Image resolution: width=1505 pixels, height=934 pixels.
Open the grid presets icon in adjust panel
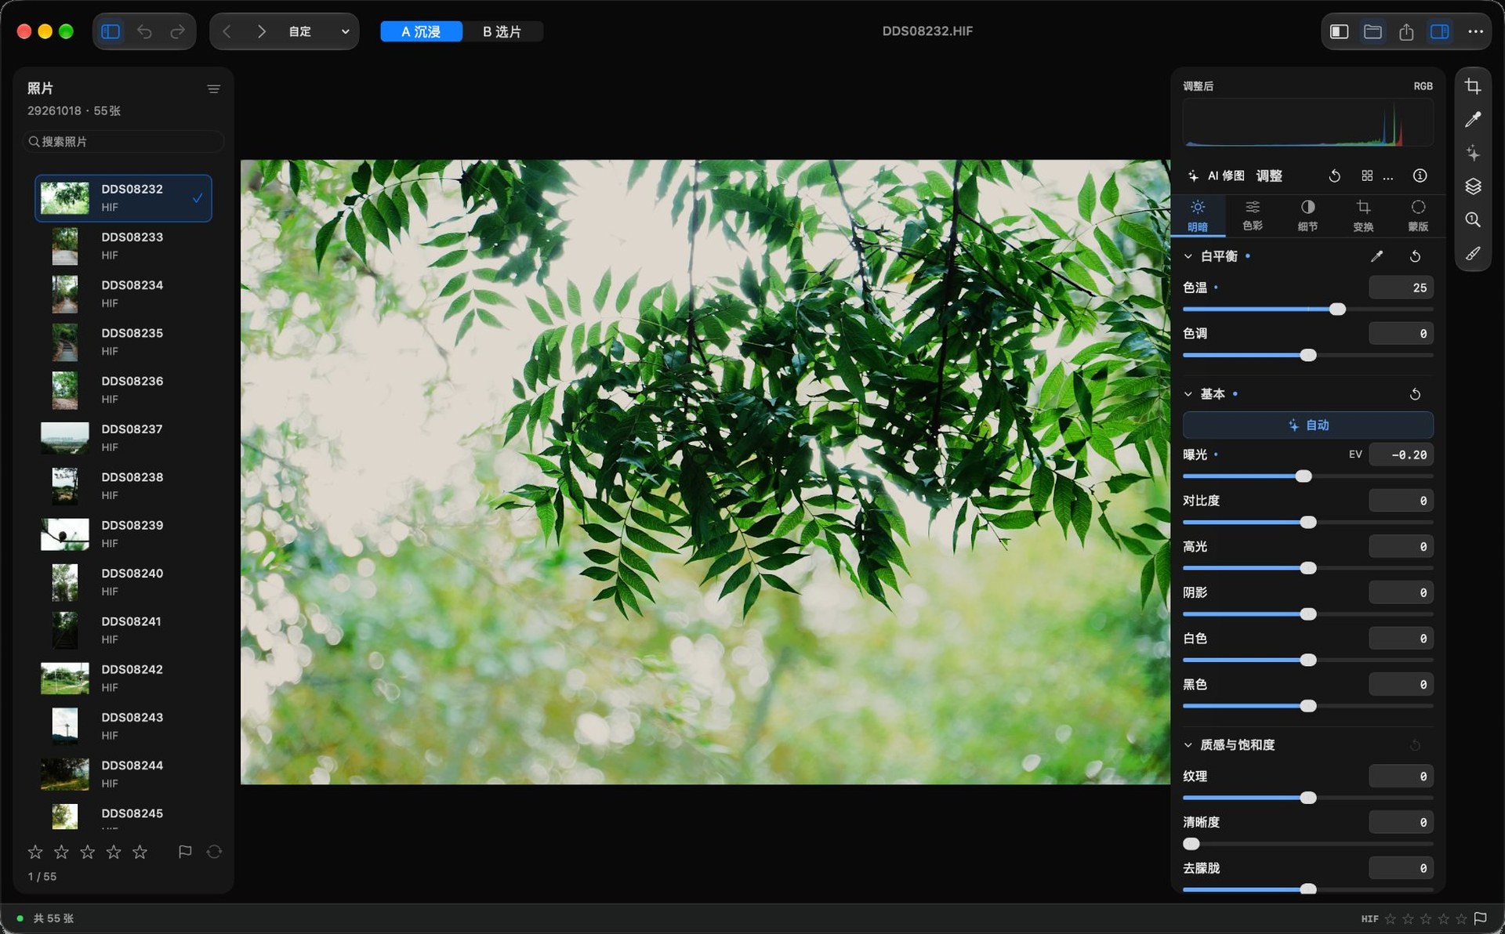pyautogui.click(x=1367, y=176)
